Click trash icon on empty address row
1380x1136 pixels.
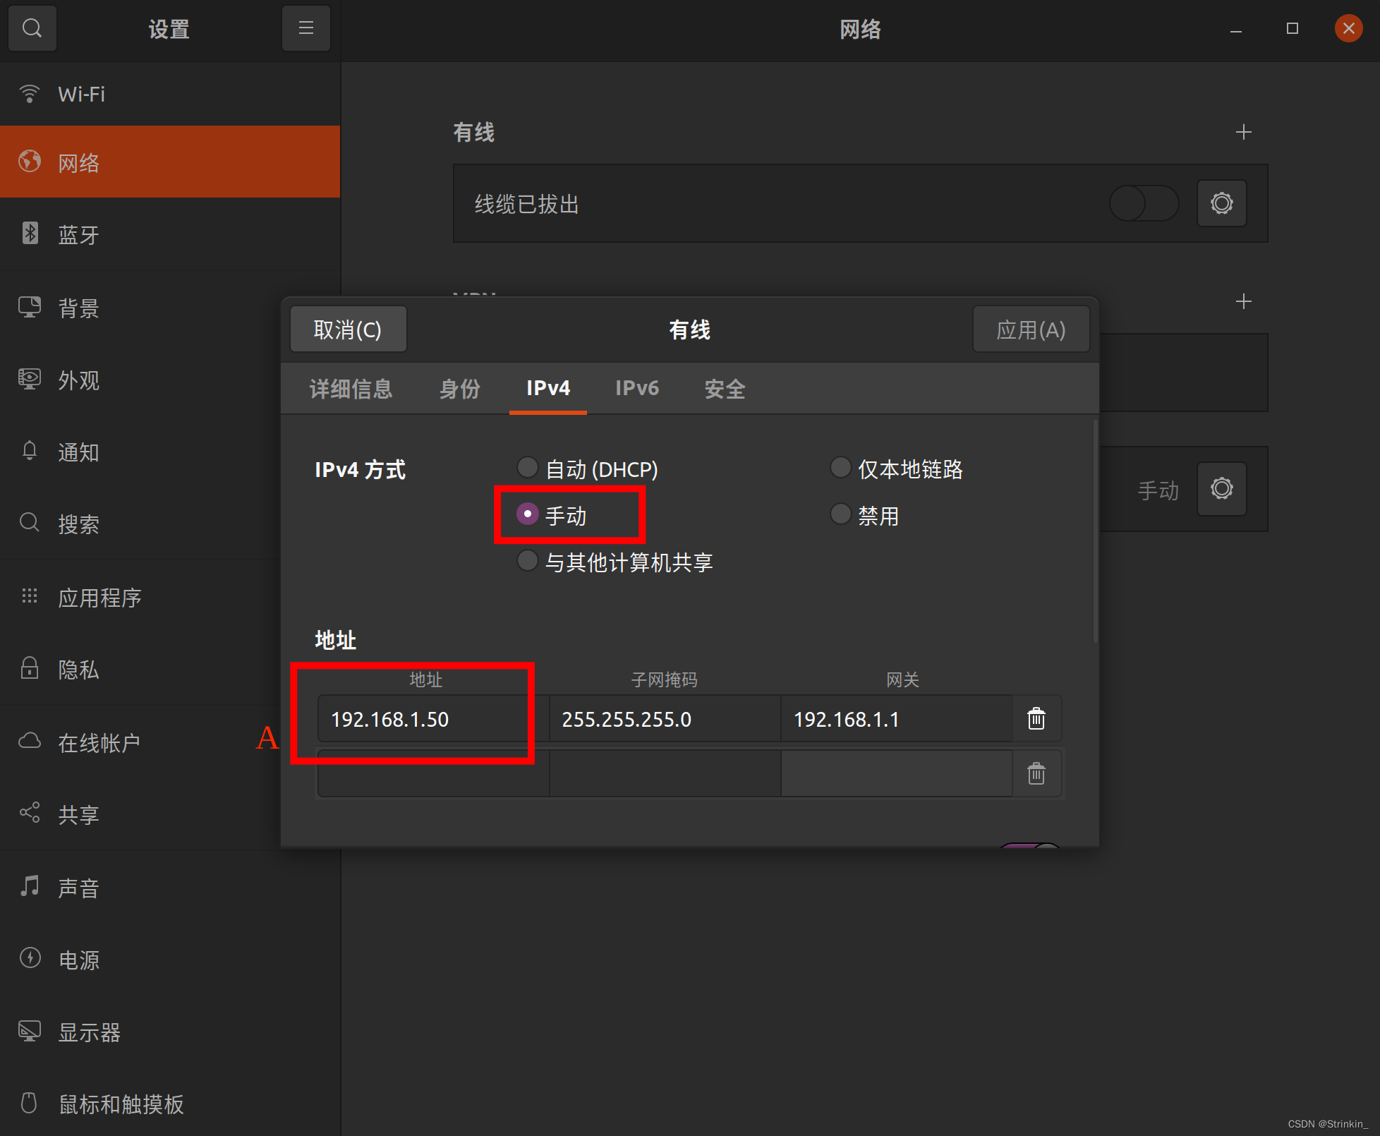click(x=1036, y=774)
